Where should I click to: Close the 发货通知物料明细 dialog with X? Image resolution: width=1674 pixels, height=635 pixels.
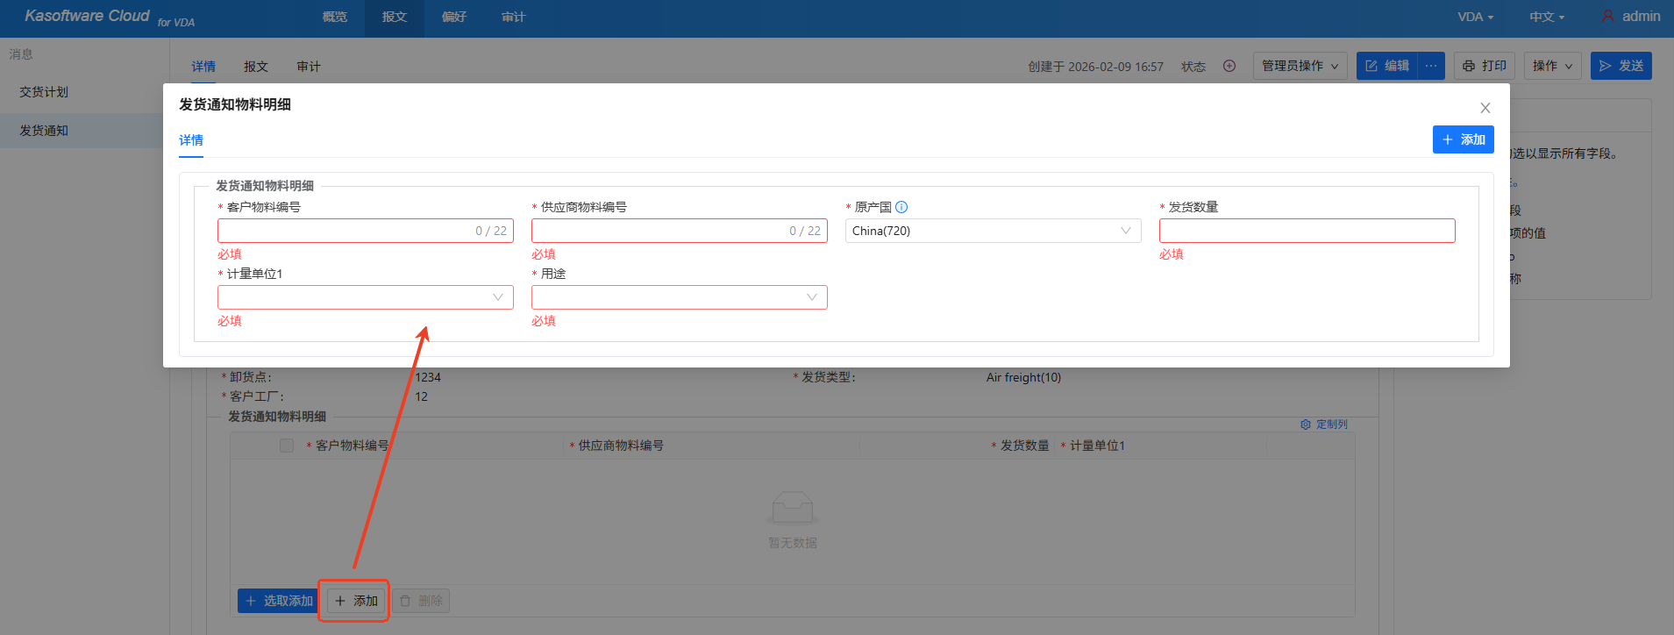(1485, 108)
